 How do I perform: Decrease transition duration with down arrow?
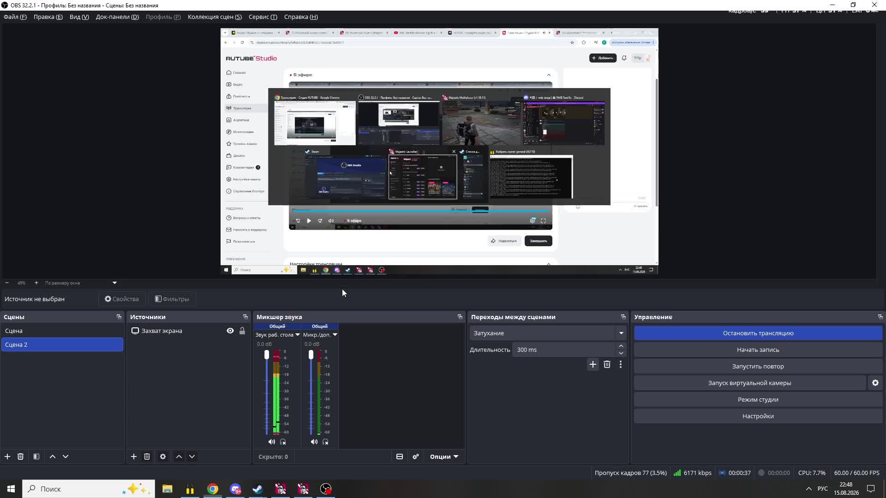(621, 353)
